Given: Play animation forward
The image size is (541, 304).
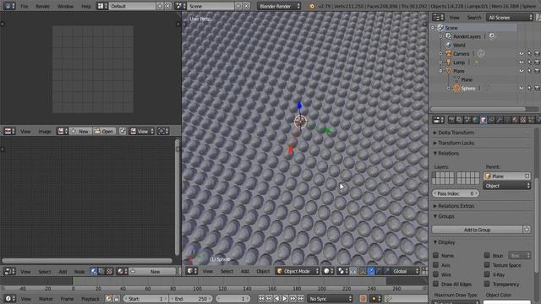Looking at the screenshot, I should (285, 298).
